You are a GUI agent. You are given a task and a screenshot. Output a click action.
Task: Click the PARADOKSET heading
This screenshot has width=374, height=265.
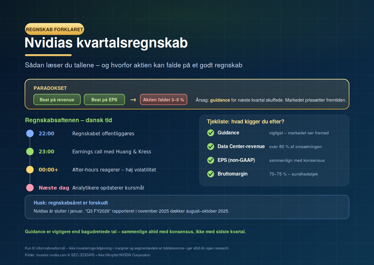click(x=50, y=88)
